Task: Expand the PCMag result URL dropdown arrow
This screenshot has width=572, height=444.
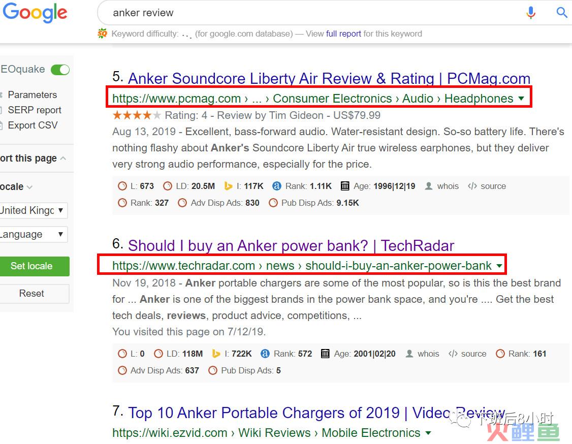Action: 521,98
